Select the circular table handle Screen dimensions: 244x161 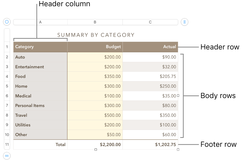[x=7, y=22]
